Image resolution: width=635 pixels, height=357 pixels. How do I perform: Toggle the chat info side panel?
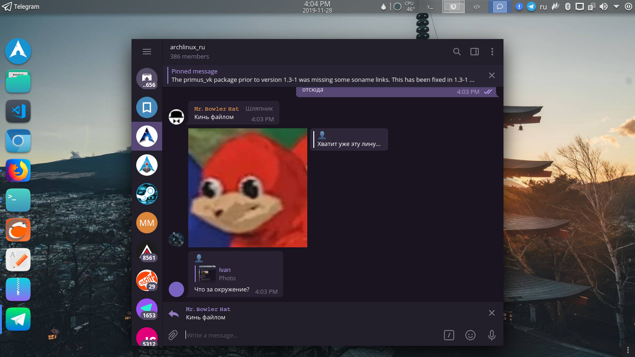pos(475,52)
